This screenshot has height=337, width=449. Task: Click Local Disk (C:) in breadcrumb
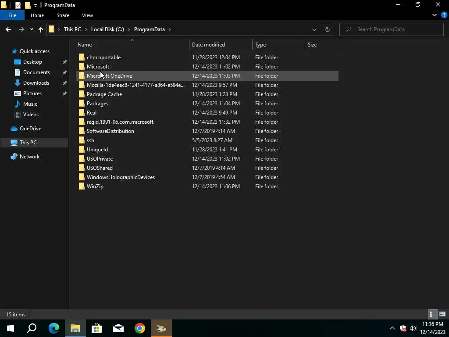107,29
